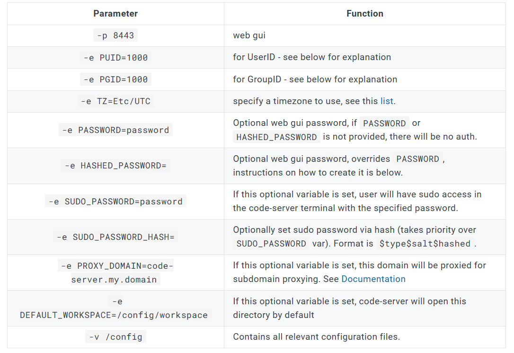Click the PROXY_DOMAIN parameter code
This screenshot has width=514, height=353.
pyautogui.click(x=115, y=273)
